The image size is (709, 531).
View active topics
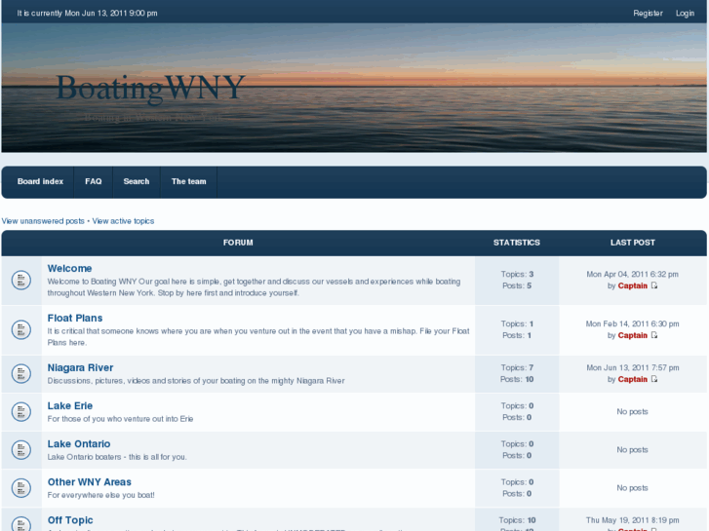pyautogui.click(x=123, y=221)
